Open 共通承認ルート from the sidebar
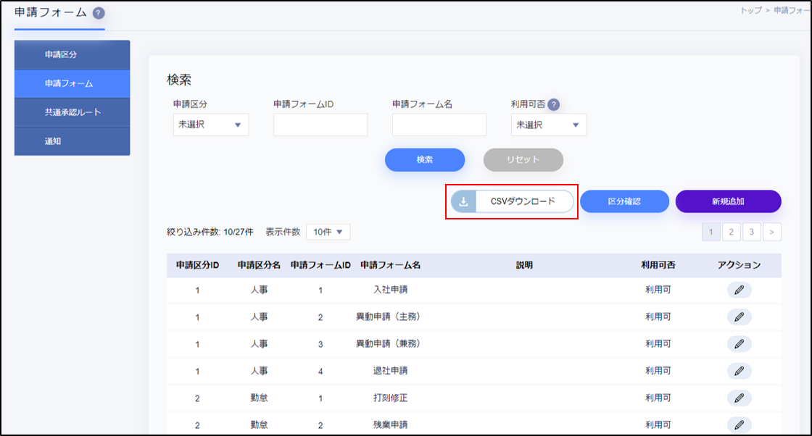The height and width of the screenshot is (436, 812). click(72, 112)
